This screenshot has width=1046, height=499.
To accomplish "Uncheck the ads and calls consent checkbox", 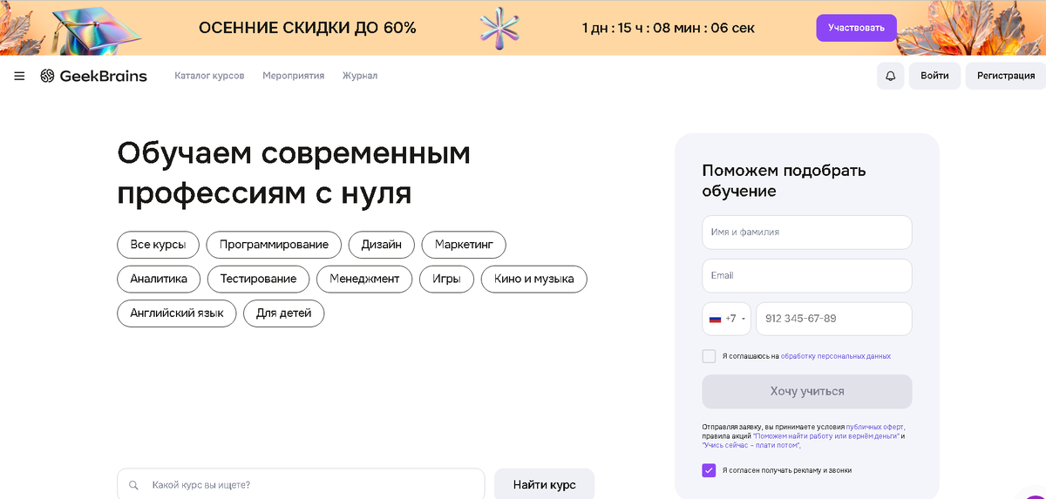I will click(709, 470).
